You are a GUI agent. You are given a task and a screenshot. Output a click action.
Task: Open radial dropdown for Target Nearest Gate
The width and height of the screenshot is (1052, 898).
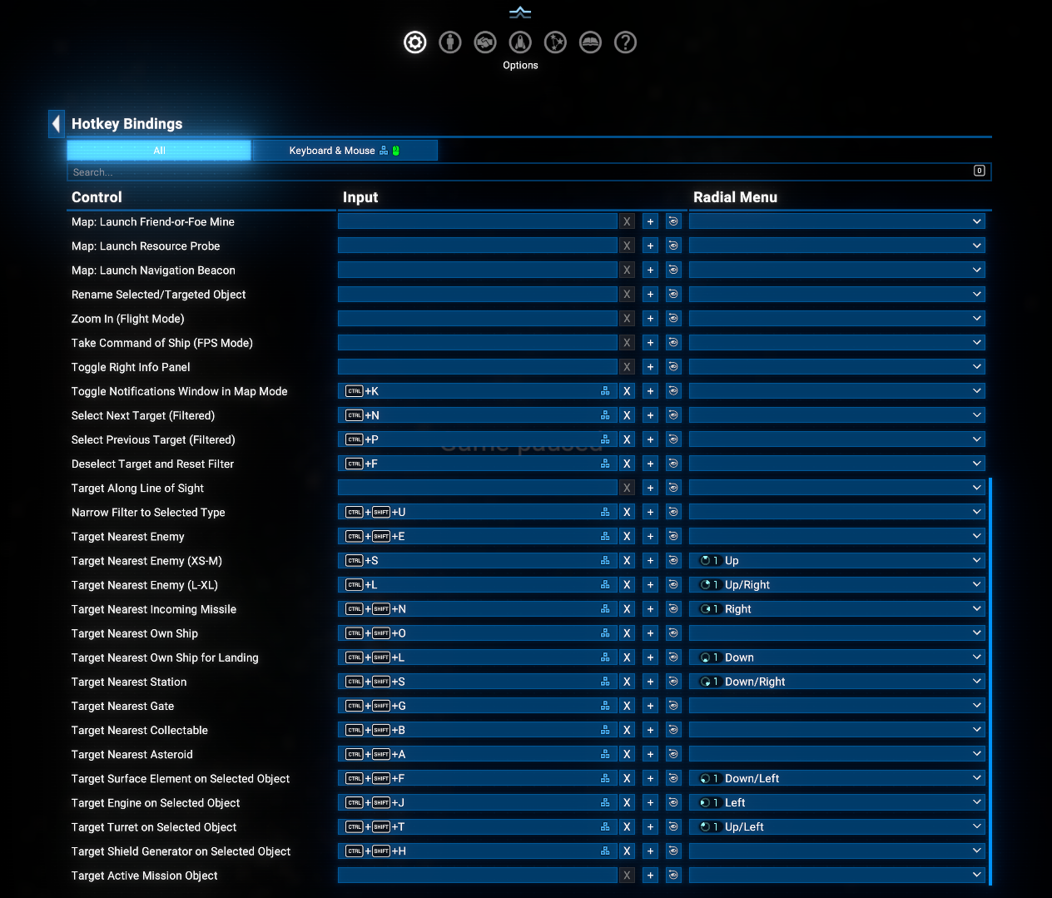click(837, 706)
